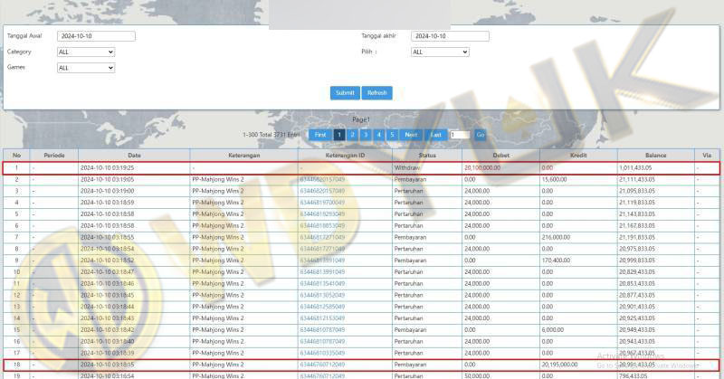
Task: Click the Refresh button
Action: (376, 93)
